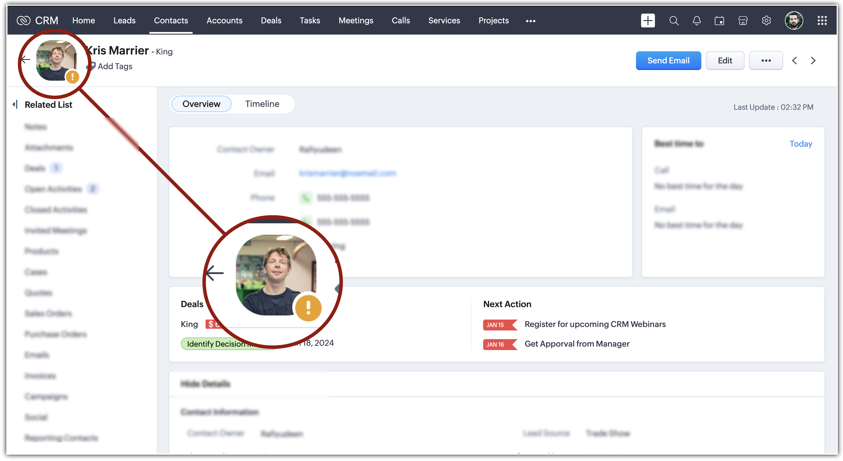Image resolution: width=843 pixels, height=461 pixels.
Task: Open the marketplace store icon
Action: point(743,21)
